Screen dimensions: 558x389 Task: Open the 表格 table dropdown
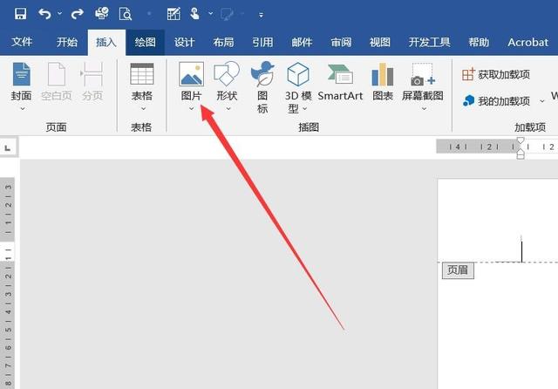pos(141,108)
